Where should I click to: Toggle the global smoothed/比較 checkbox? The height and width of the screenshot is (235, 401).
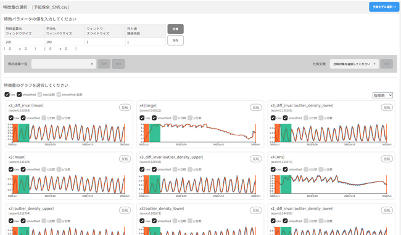click(x=59, y=95)
